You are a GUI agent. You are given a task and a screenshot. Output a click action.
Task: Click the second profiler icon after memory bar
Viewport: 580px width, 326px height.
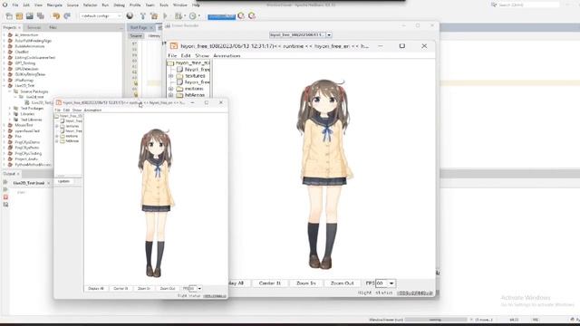coord(252,16)
